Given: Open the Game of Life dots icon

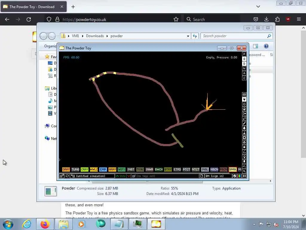Looking at the screenshot, I should [244, 152].
